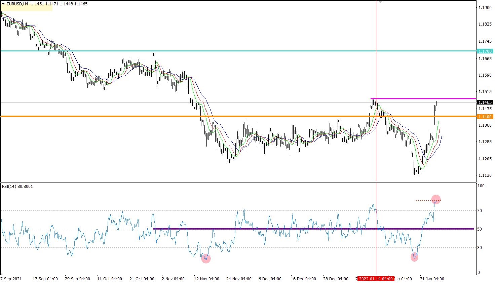495x283 pixels.
Task: Click the 1.1285 price scale value
Action: coord(485,142)
